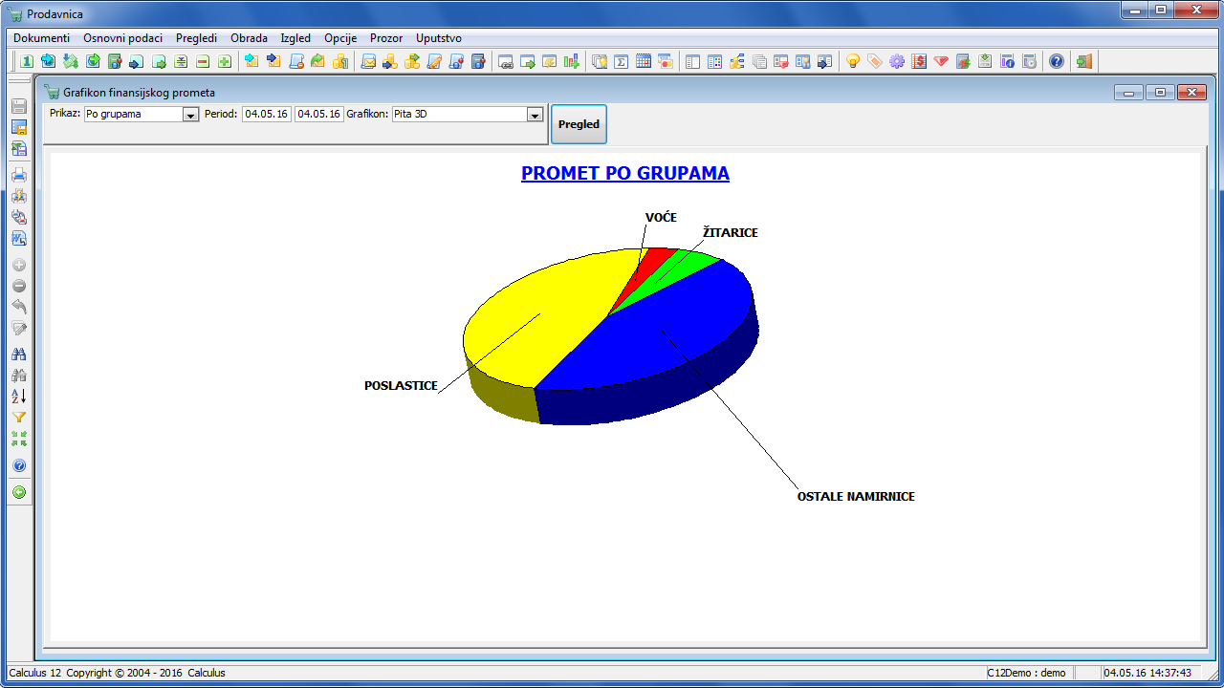Viewport: 1224px width, 688px height.
Task: Click the light bulb toolbar icon
Action: [x=853, y=61]
